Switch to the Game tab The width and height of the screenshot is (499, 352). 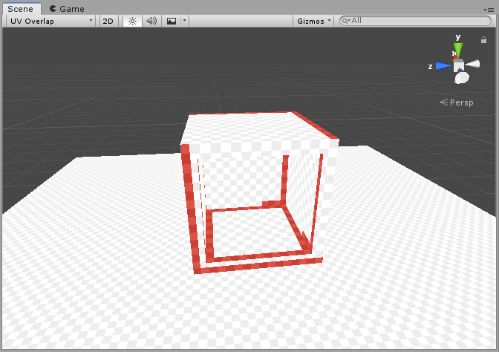(67, 8)
